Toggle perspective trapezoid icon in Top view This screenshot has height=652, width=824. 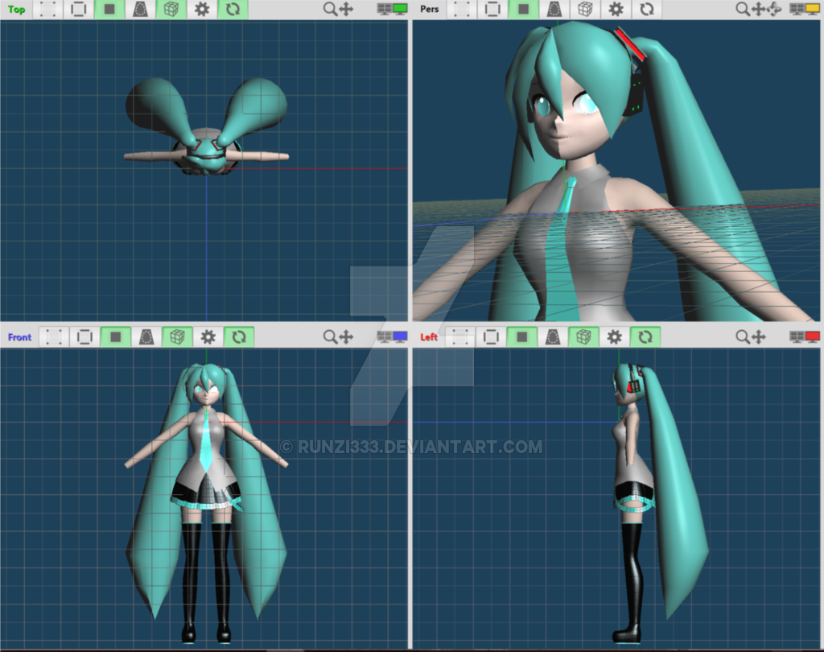(140, 9)
